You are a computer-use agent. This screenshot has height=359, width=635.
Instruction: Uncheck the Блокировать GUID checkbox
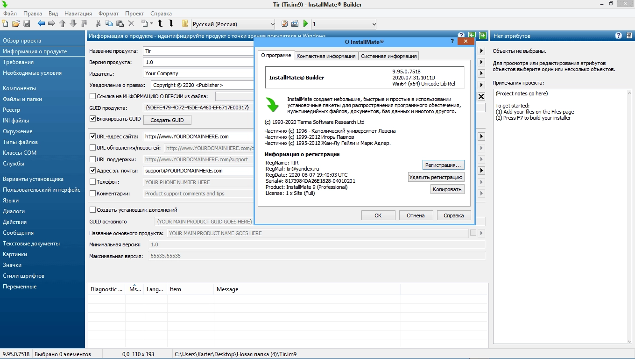pos(92,119)
